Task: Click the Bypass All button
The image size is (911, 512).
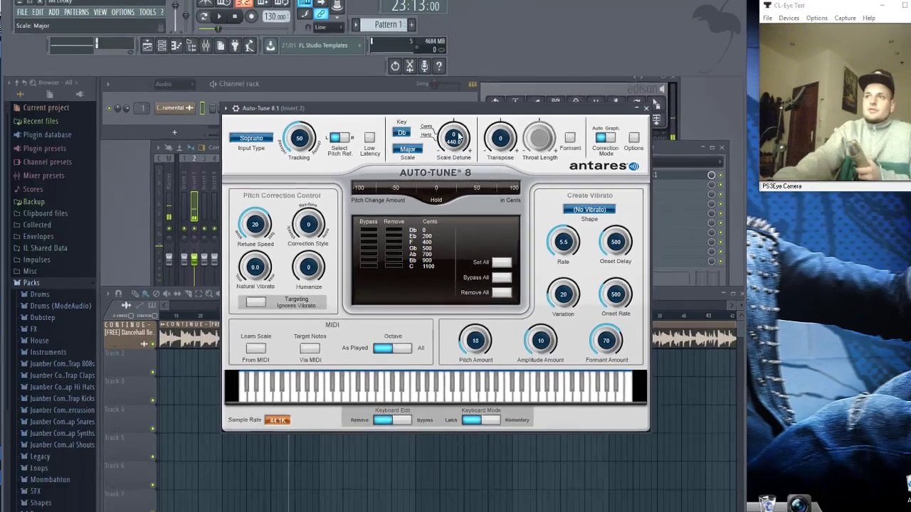Action: 502,277
